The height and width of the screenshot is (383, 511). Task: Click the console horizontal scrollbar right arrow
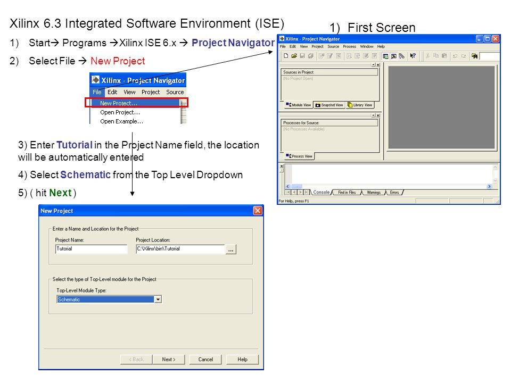click(x=489, y=187)
